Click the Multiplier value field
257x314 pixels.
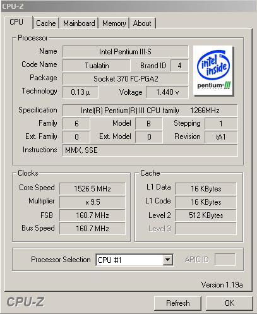click(x=92, y=202)
